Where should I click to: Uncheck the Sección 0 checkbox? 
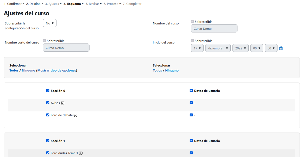click(48, 91)
